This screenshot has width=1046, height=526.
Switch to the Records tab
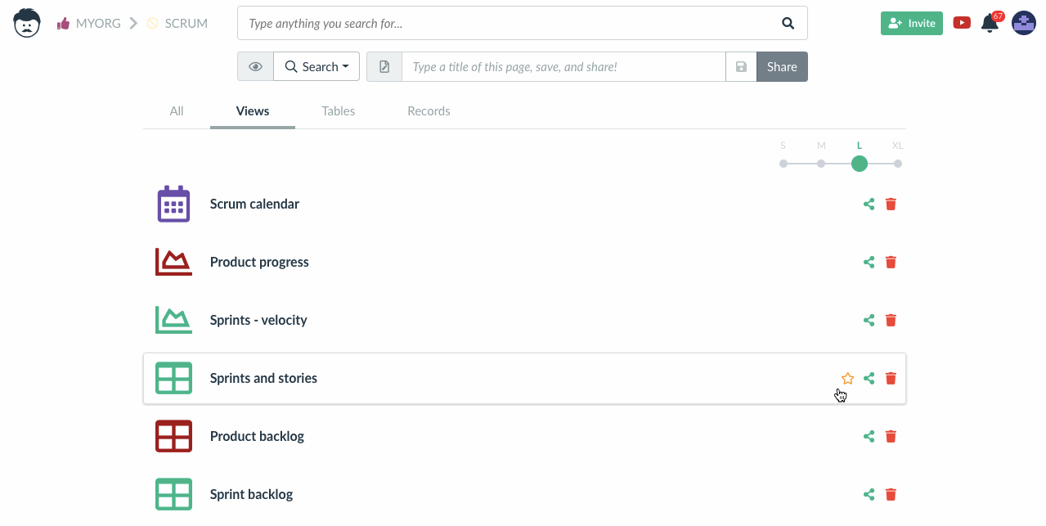(429, 111)
